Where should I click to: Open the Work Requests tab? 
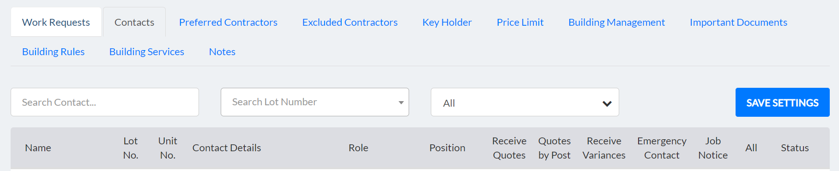click(x=56, y=22)
